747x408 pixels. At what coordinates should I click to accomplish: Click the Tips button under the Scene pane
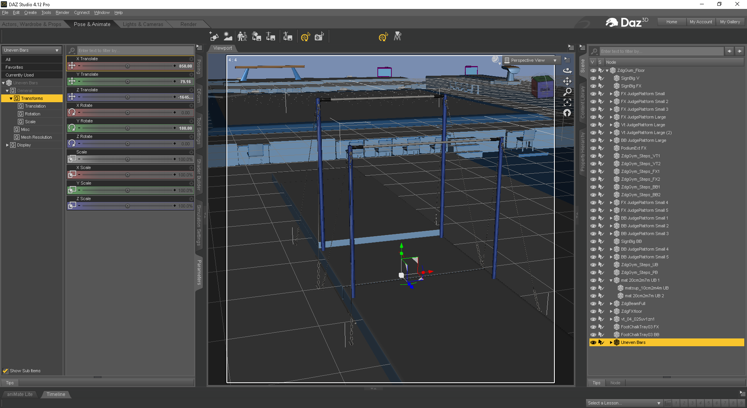click(596, 383)
